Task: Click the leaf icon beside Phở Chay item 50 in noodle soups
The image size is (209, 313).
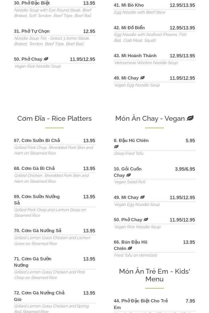Action: tap(46, 59)
